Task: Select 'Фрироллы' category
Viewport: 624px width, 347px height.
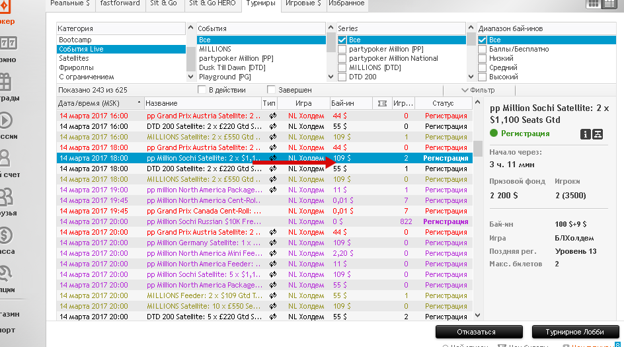Action: [x=121, y=67]
